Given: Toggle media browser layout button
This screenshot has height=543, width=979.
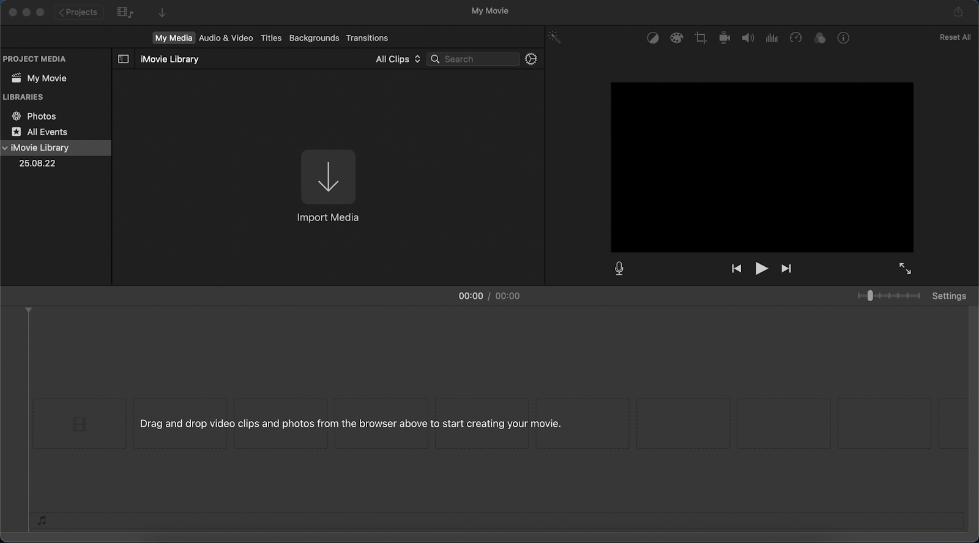Looking at the screenshot, I should (125, 12).
